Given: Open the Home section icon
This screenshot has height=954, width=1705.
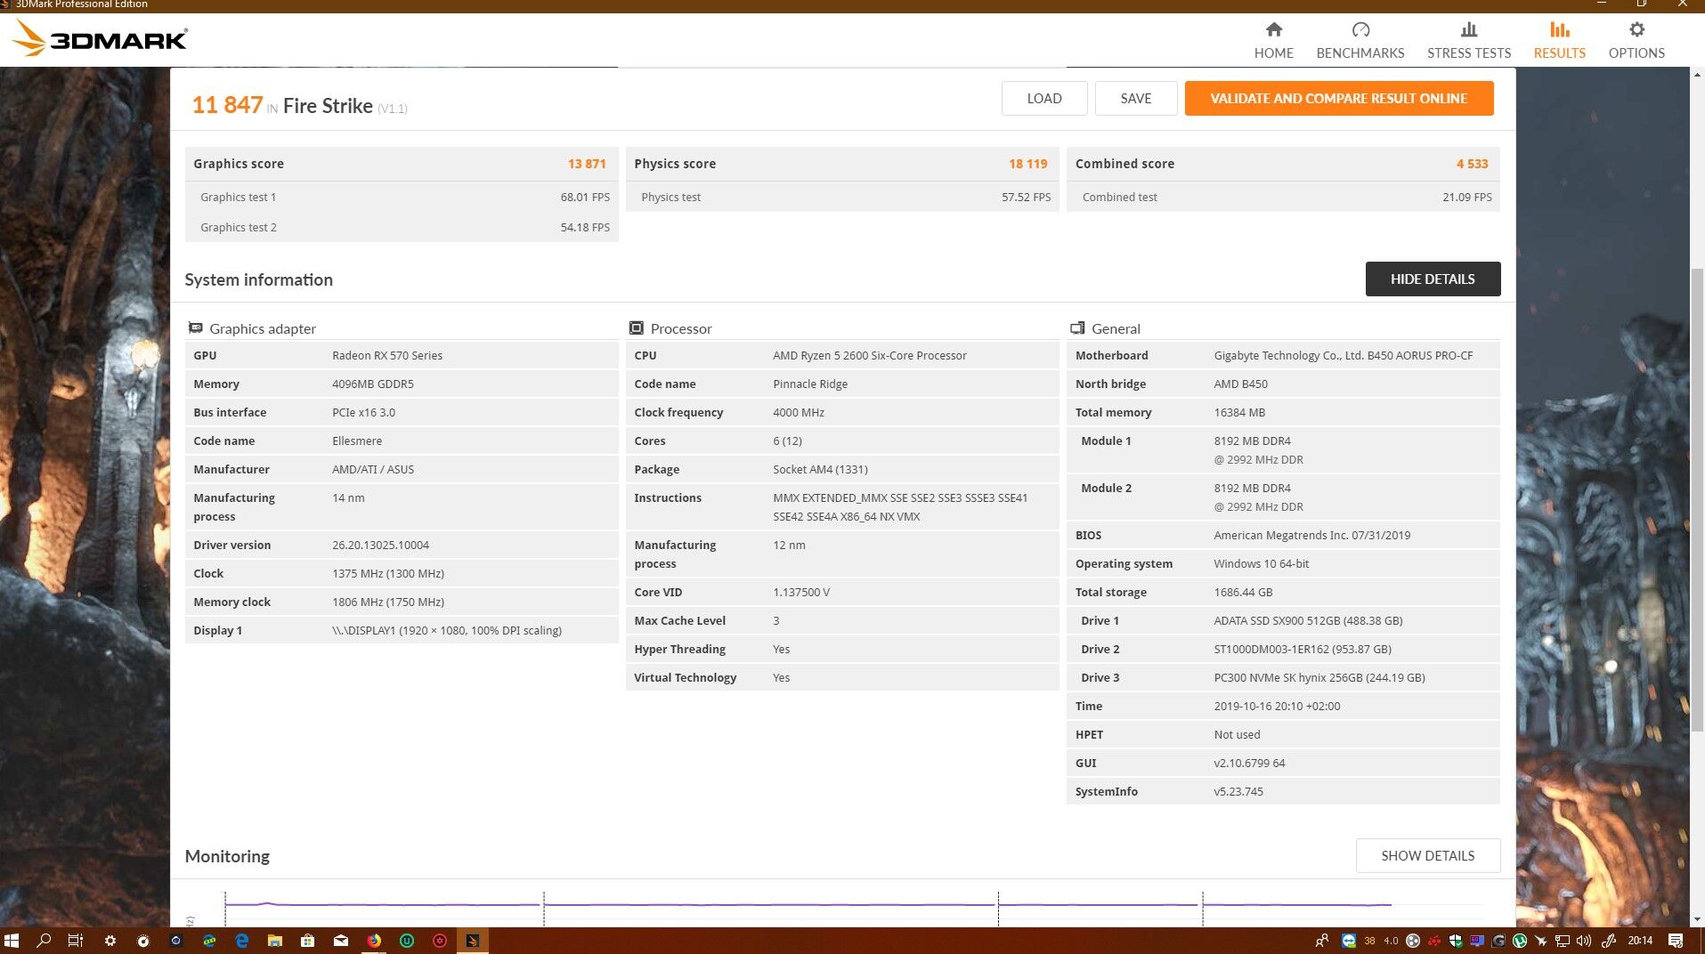Looking at the screenshot, I should [1273, 30].
